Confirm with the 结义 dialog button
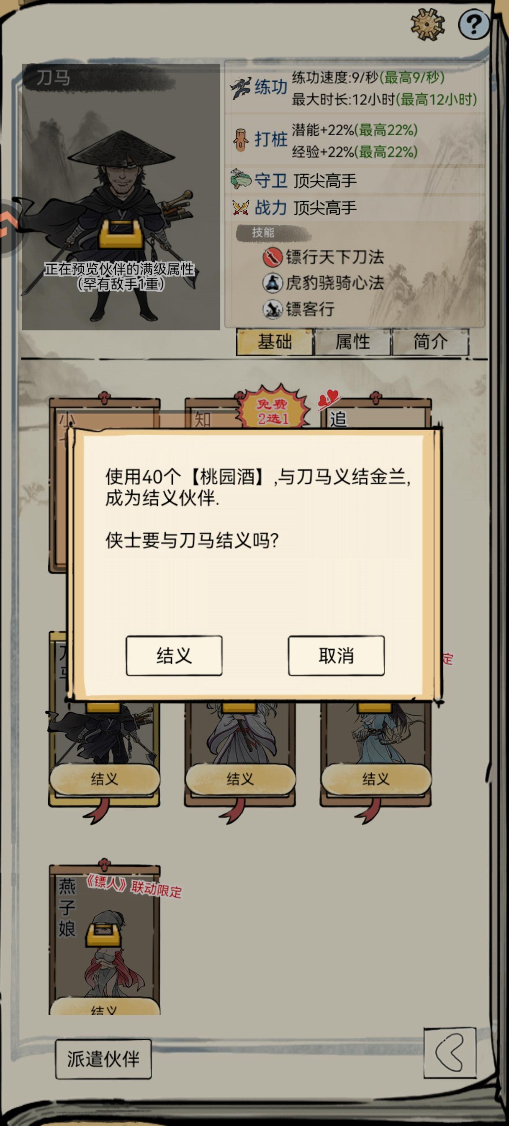 pyautogui.click(x=174, y=656)
